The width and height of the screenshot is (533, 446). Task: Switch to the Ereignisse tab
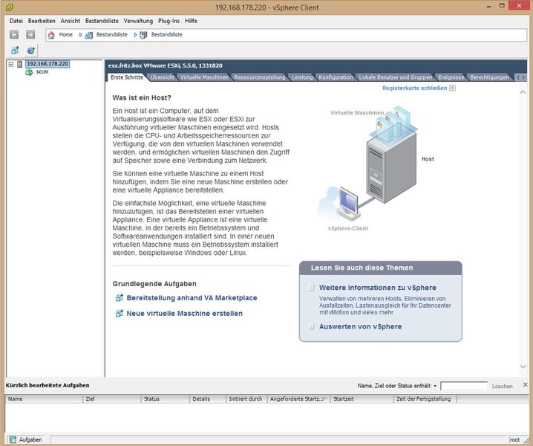(451, 77)
